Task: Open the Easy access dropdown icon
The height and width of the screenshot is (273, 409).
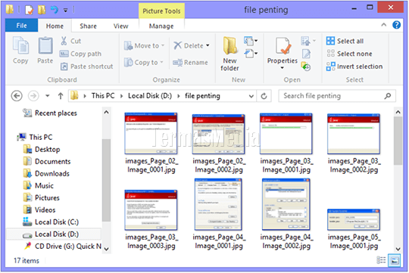Action: (251, 54)
